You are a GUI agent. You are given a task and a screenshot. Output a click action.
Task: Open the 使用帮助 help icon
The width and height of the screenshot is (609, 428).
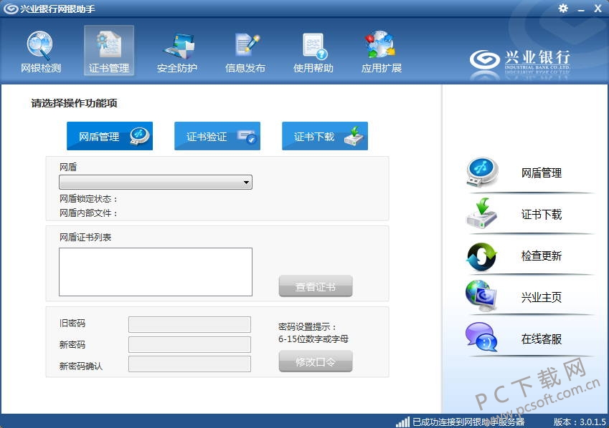pyautogui.click(x=315, y=46)
